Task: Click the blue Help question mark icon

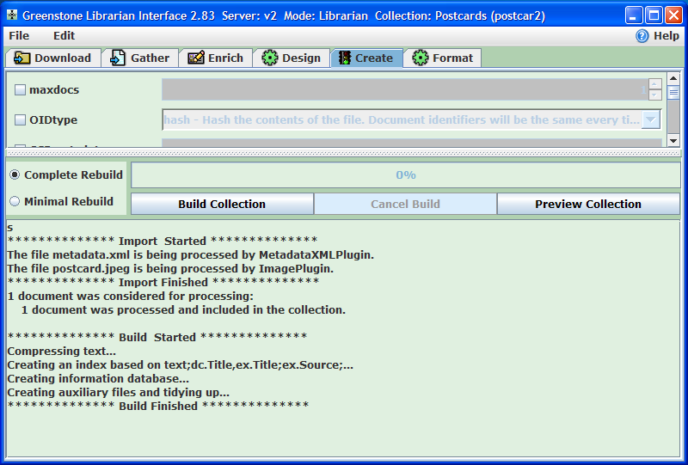Action: 642,36
